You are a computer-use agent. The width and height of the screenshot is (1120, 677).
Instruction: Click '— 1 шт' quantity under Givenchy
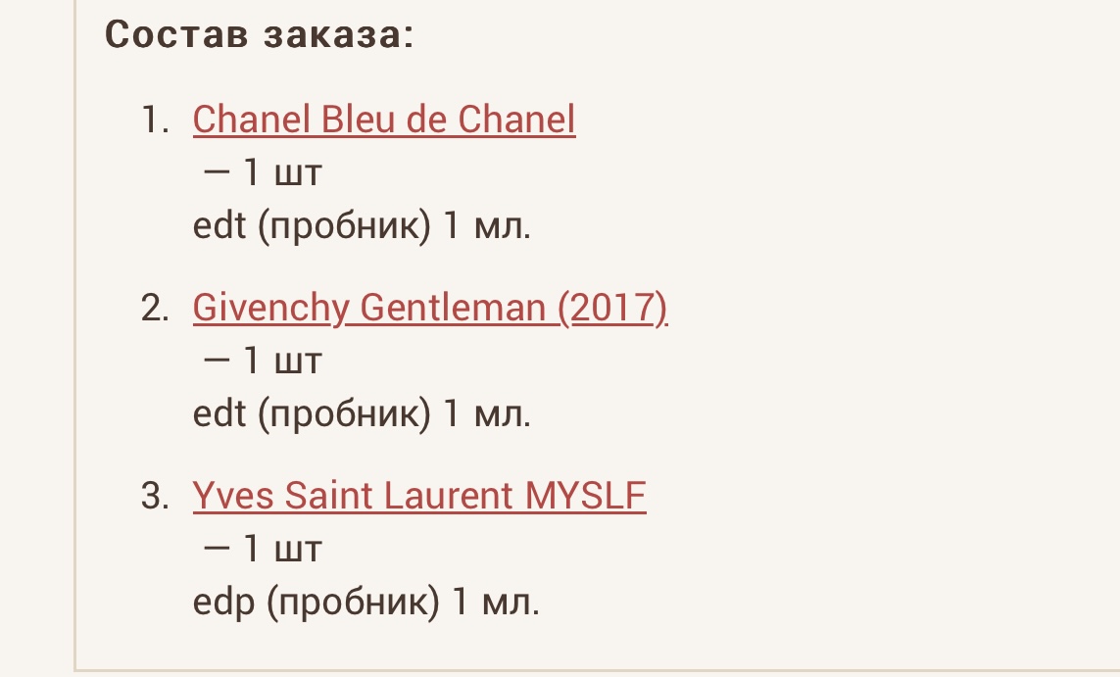click(263, 363)
